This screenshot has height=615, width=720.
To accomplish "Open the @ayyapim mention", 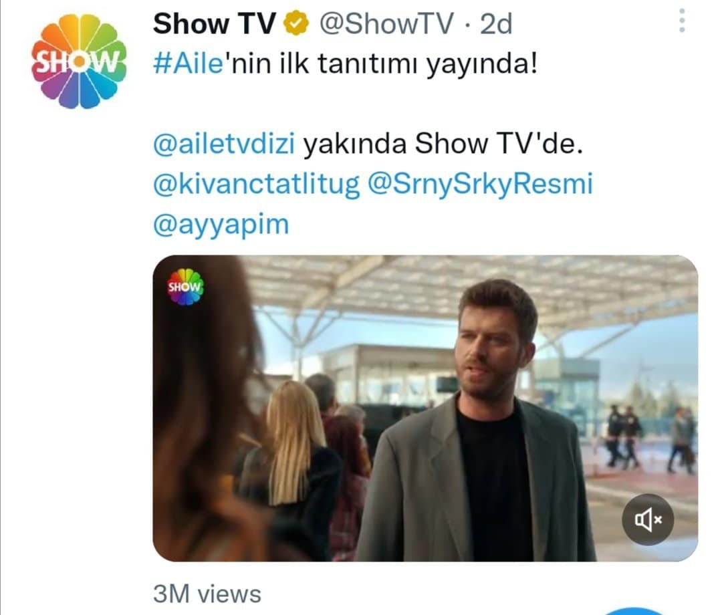I will 221,225.
